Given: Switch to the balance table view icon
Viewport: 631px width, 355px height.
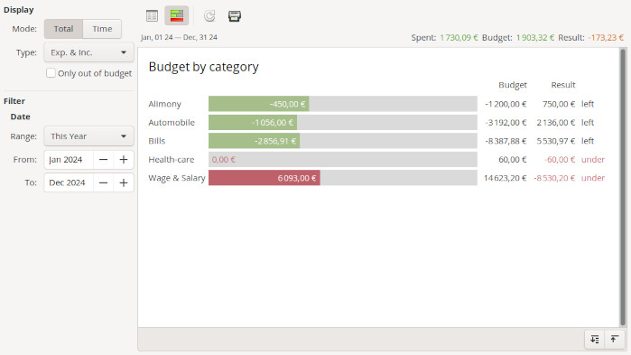Looking at the screenshot, I should 152,15.
